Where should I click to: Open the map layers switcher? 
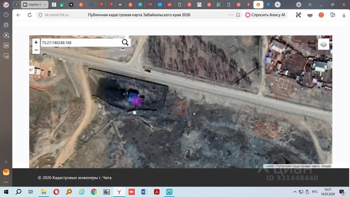(x=323, y=44)
